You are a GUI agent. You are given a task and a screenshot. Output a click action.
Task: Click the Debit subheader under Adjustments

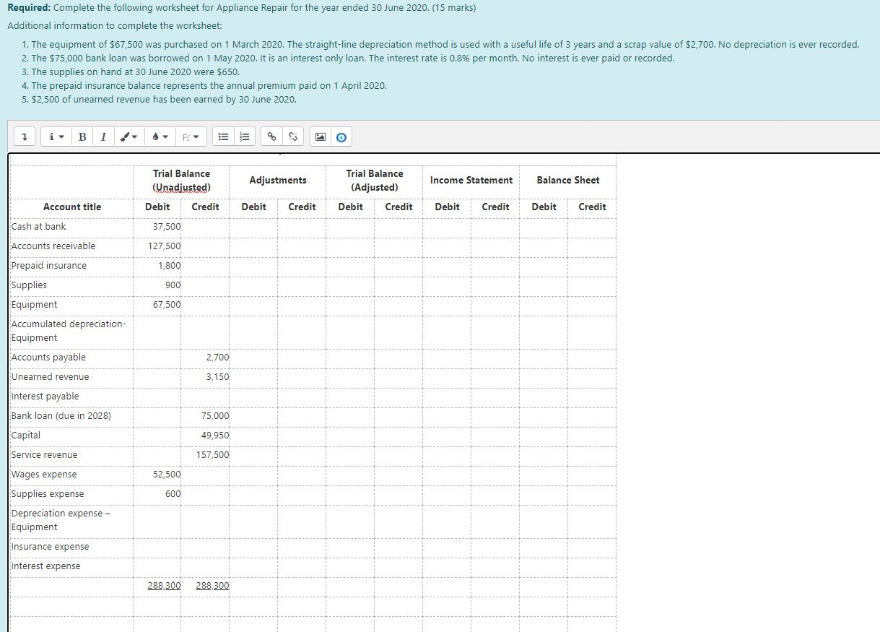[253, 207]
